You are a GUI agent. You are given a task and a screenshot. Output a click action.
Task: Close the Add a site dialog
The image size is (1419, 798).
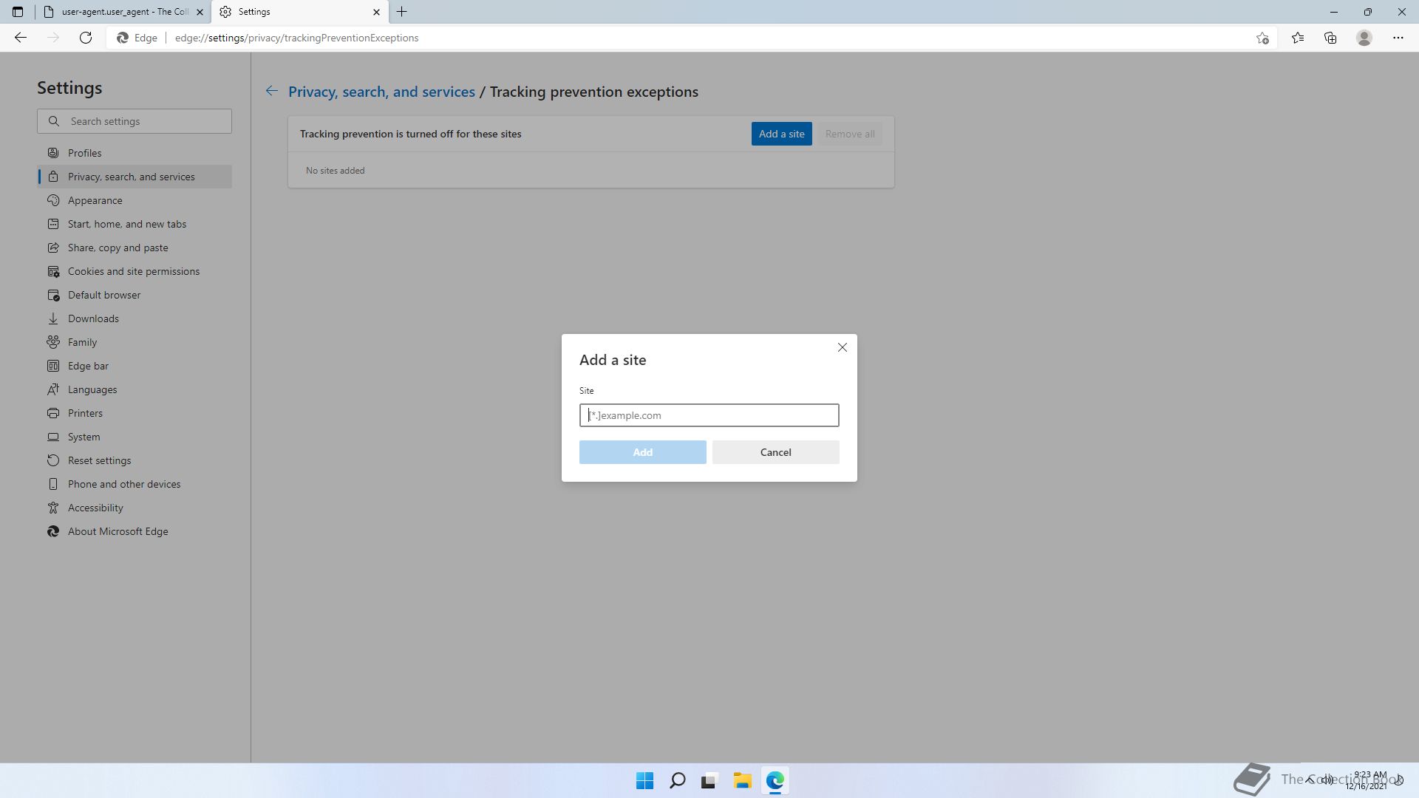point(842,347)
